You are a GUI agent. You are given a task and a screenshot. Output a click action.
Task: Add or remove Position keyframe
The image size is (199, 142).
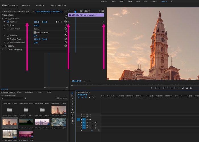(x=59, y=22)
